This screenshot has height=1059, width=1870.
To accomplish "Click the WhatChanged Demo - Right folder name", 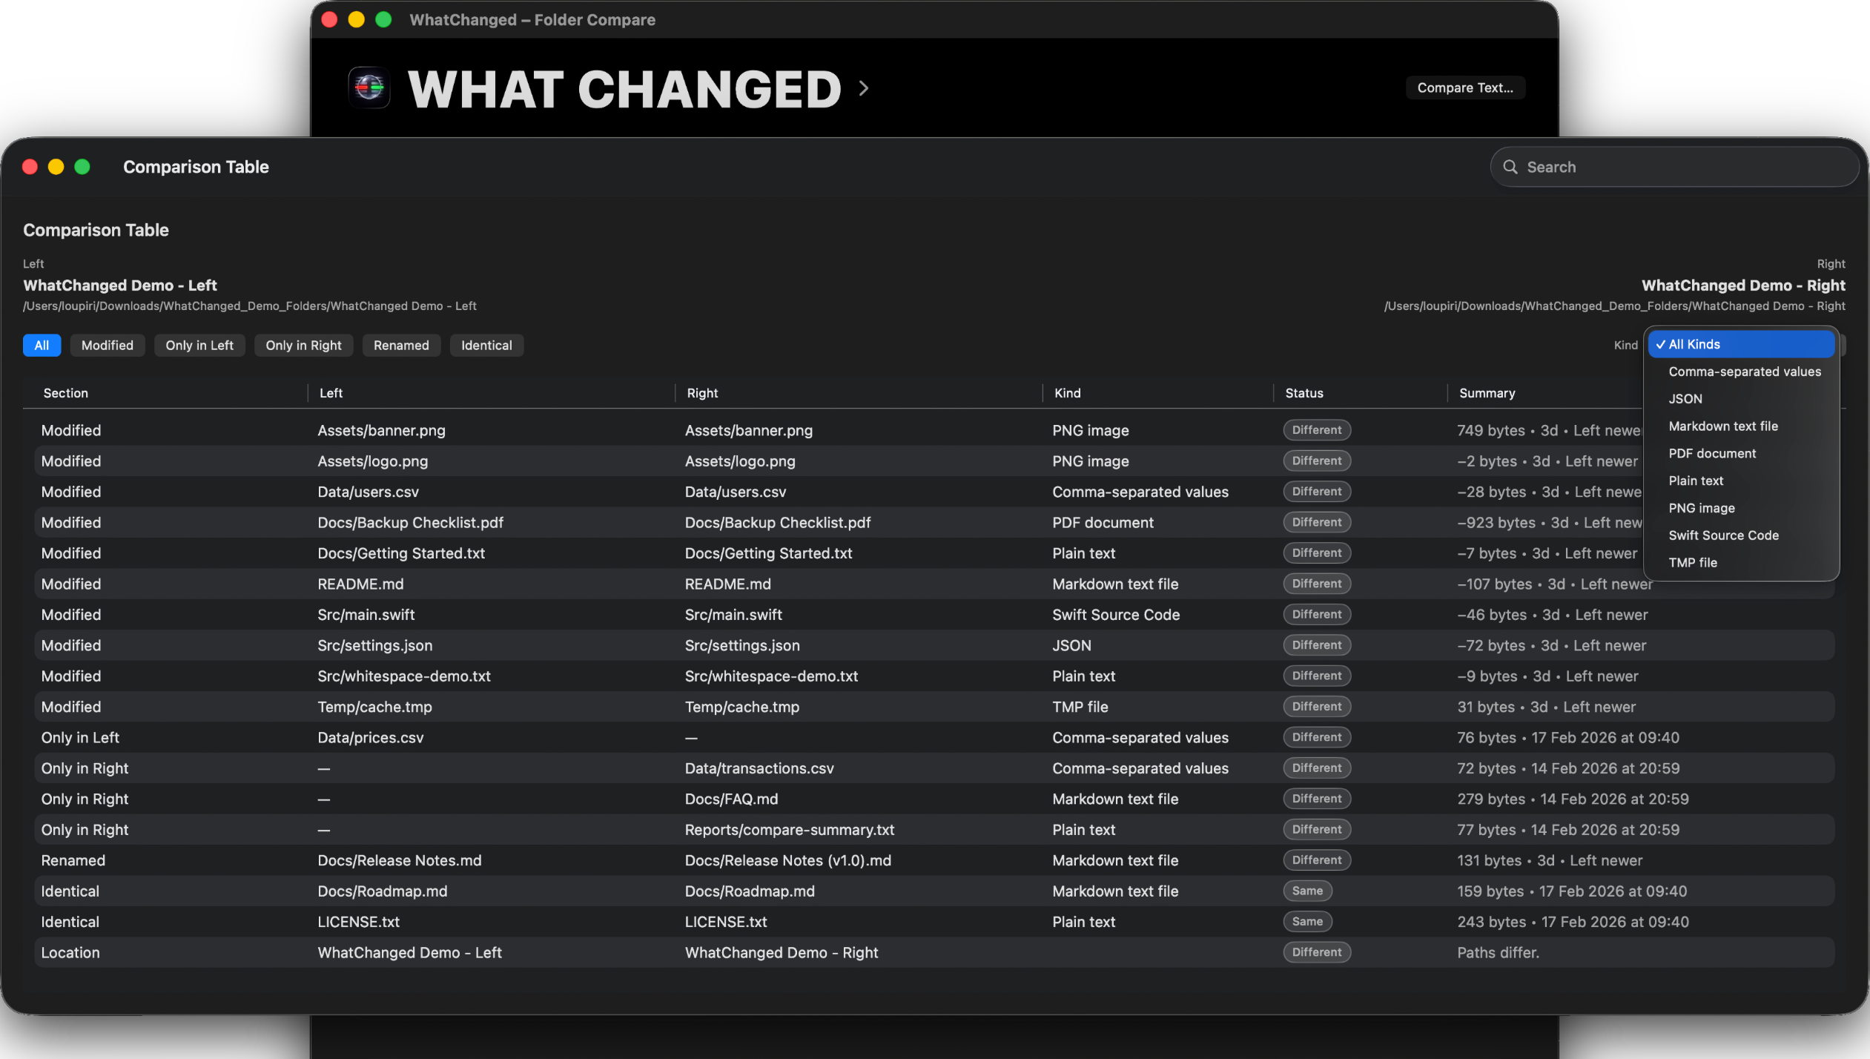I will coord(1743,286).
